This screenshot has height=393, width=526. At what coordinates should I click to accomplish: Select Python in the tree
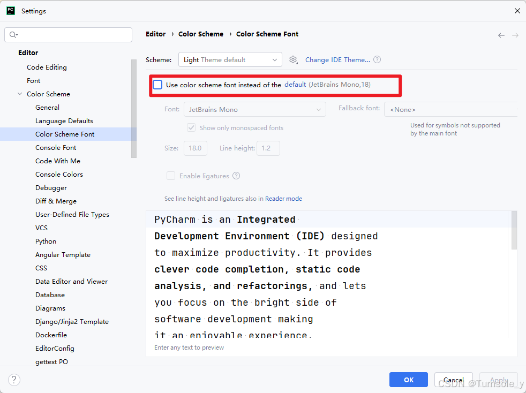[46, 241]
